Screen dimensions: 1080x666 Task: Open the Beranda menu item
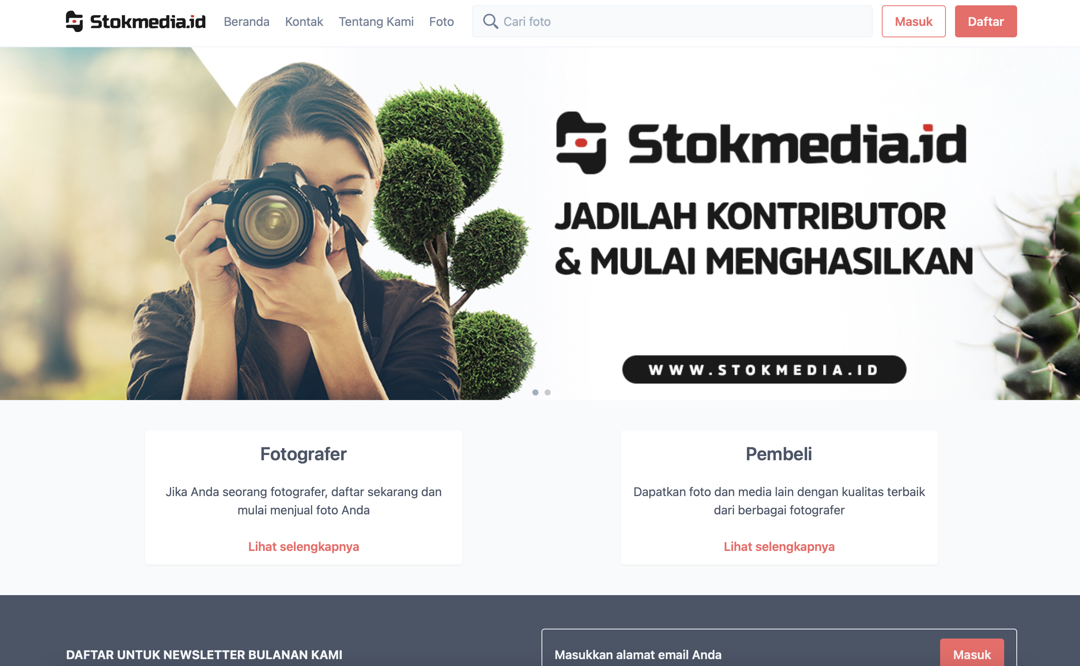tap(247, 21)
